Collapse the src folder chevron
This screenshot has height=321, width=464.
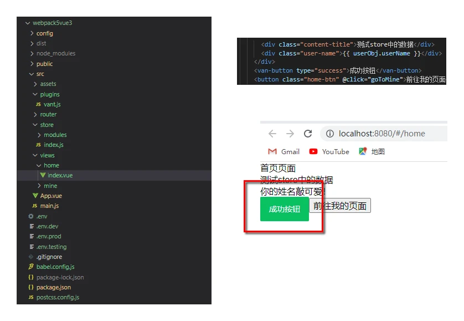(x=32, y=74)
